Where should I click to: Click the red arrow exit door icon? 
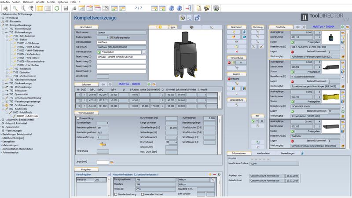[x=188, y=8]
